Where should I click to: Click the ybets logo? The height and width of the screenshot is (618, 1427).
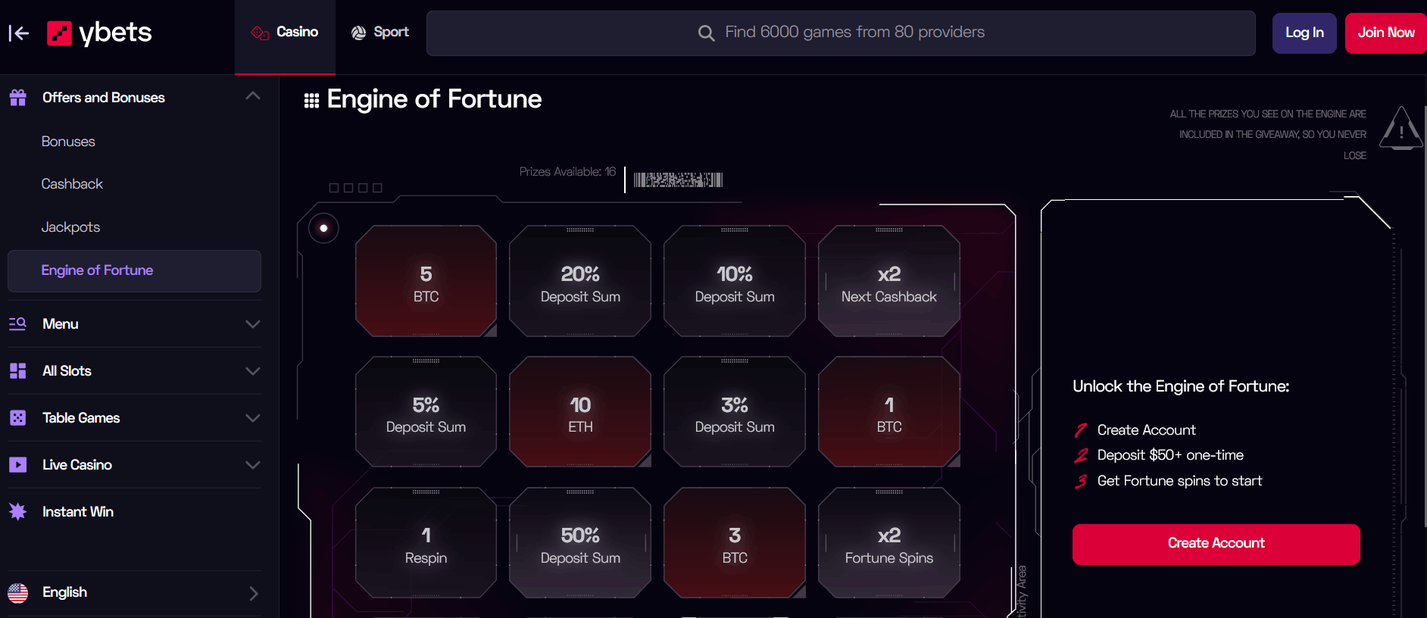100,33
